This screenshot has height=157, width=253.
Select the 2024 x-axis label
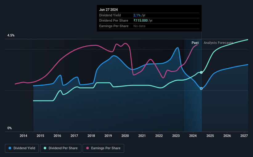click(x=193, y=136)
